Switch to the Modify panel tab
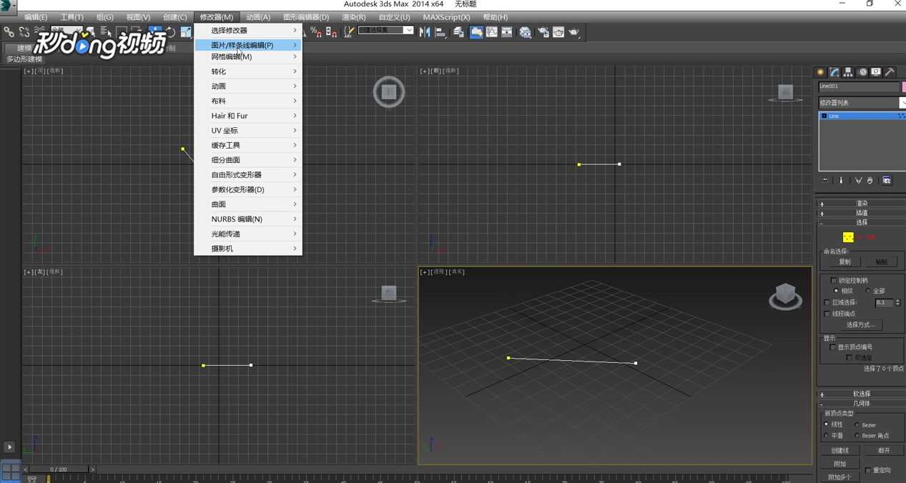Image resolution: width=906 pixels, height=483 pixels. pyautogui.click(x=834, y=72)
